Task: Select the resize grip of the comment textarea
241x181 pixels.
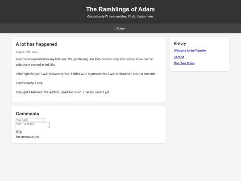Action: (48, 127)
